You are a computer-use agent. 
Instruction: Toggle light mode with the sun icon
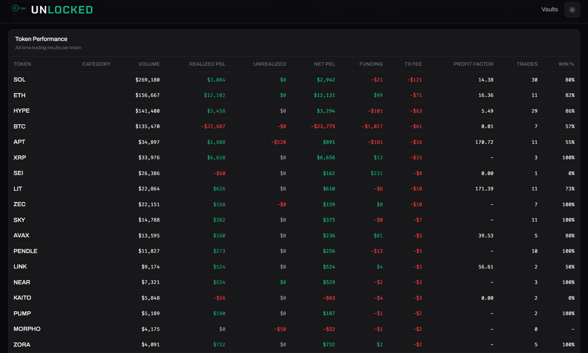(572, 9)
